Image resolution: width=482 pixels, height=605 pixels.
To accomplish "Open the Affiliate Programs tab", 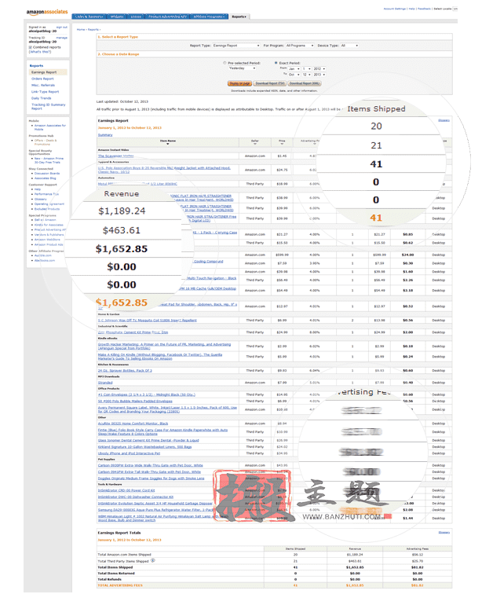I will coord(209,16).
